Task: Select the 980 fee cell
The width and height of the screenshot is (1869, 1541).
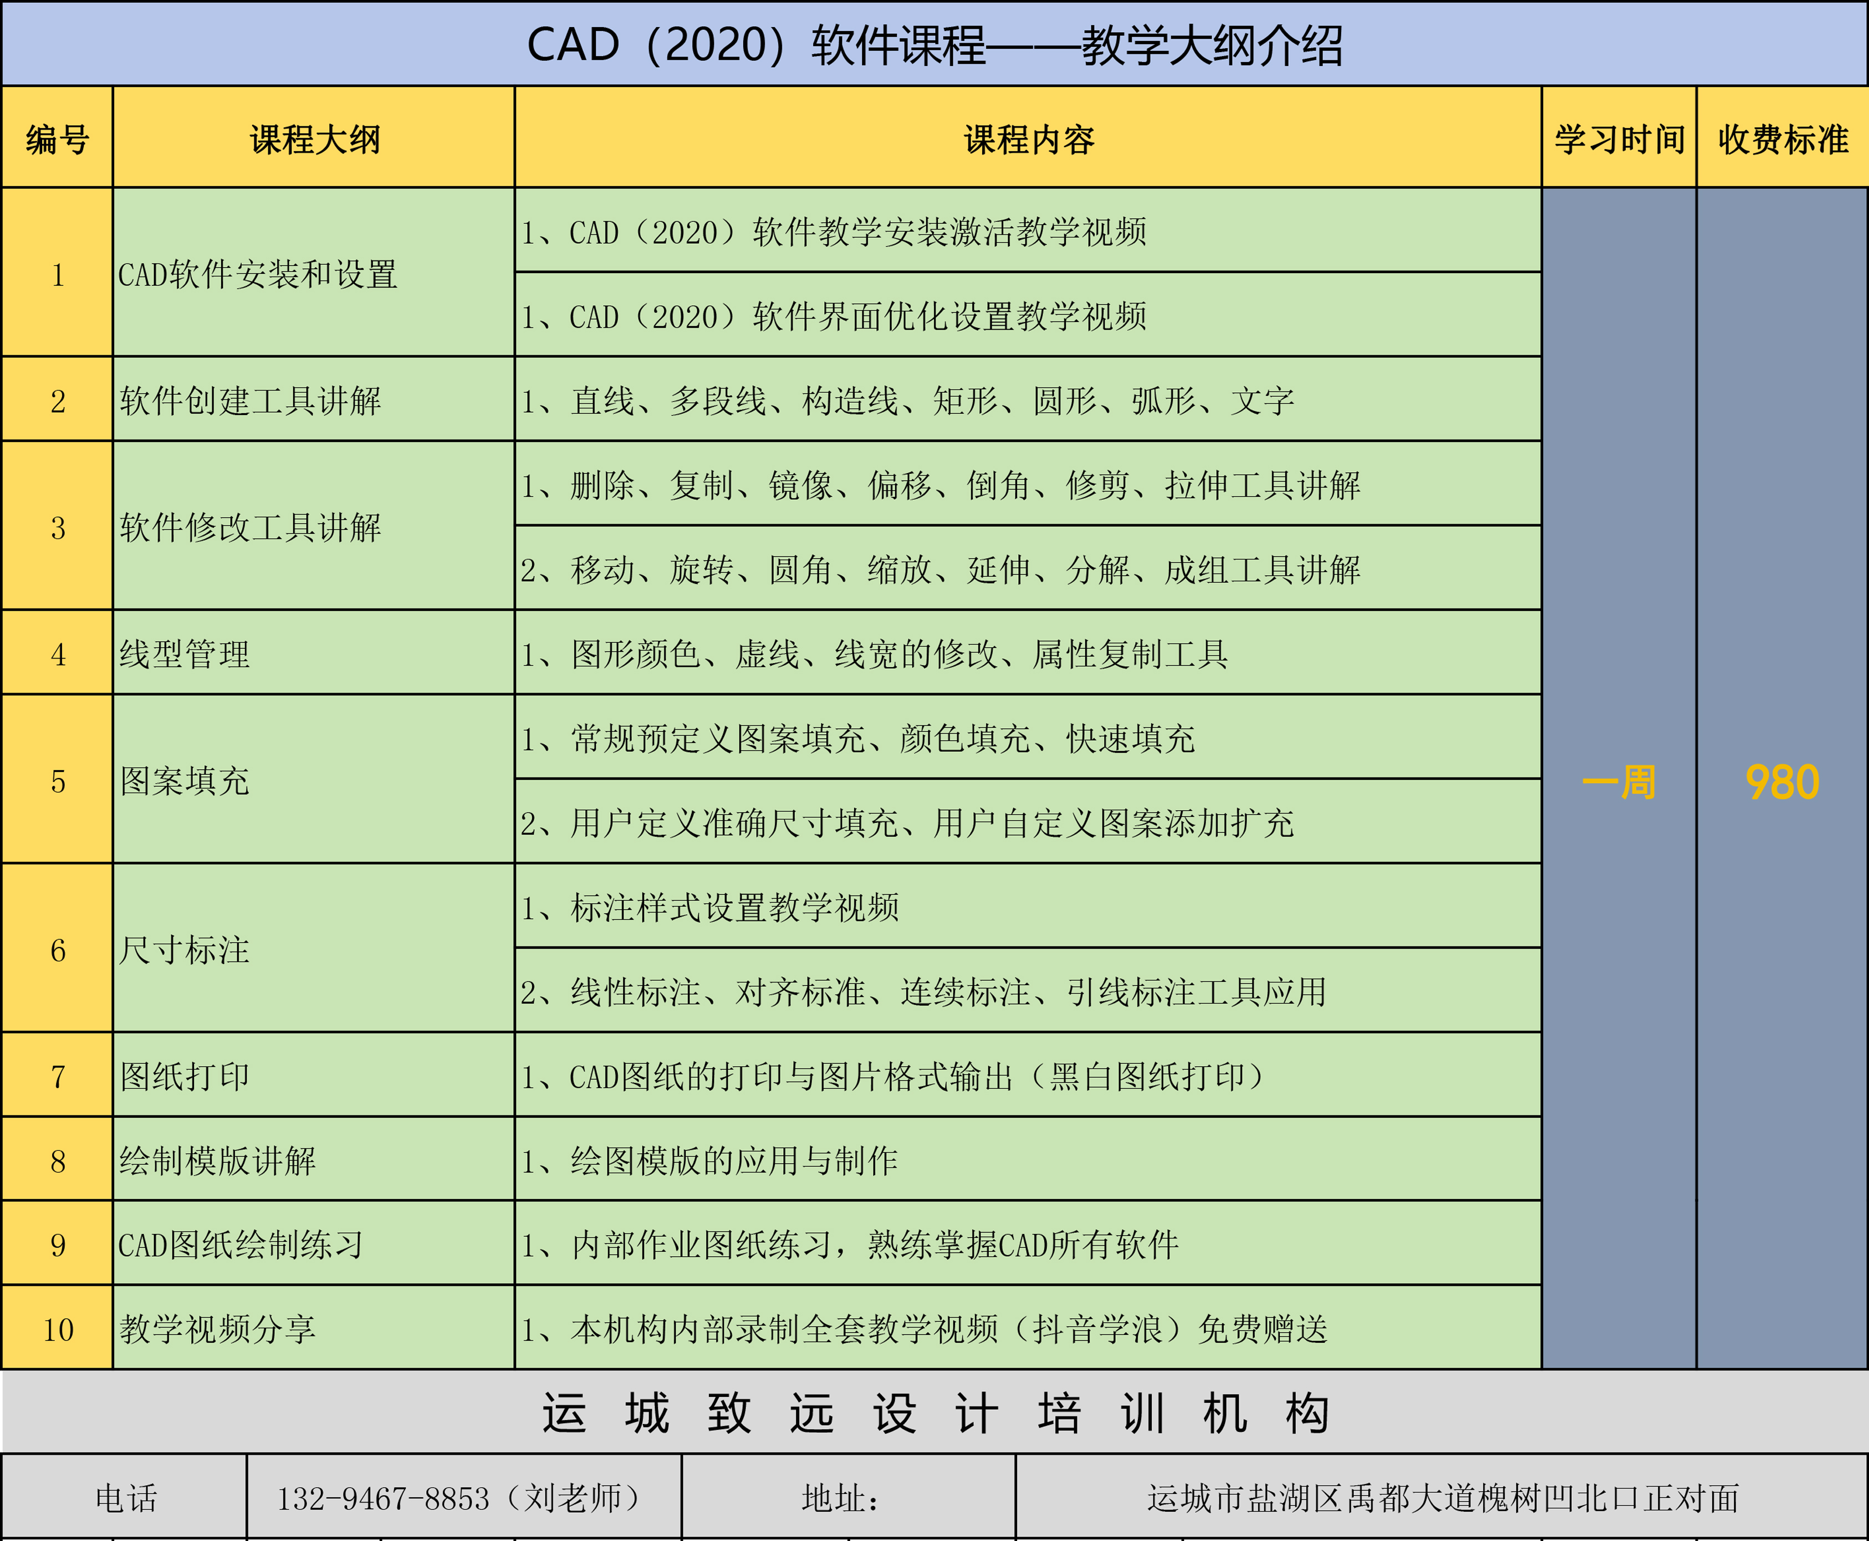Action: click(1782, 782)
